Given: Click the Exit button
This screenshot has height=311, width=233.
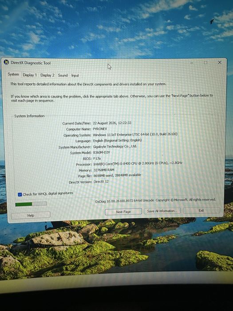Looking at the screenshot, I should (x=201, y=210).
